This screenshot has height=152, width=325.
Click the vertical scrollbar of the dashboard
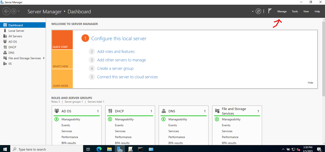[x=324, y=59]
